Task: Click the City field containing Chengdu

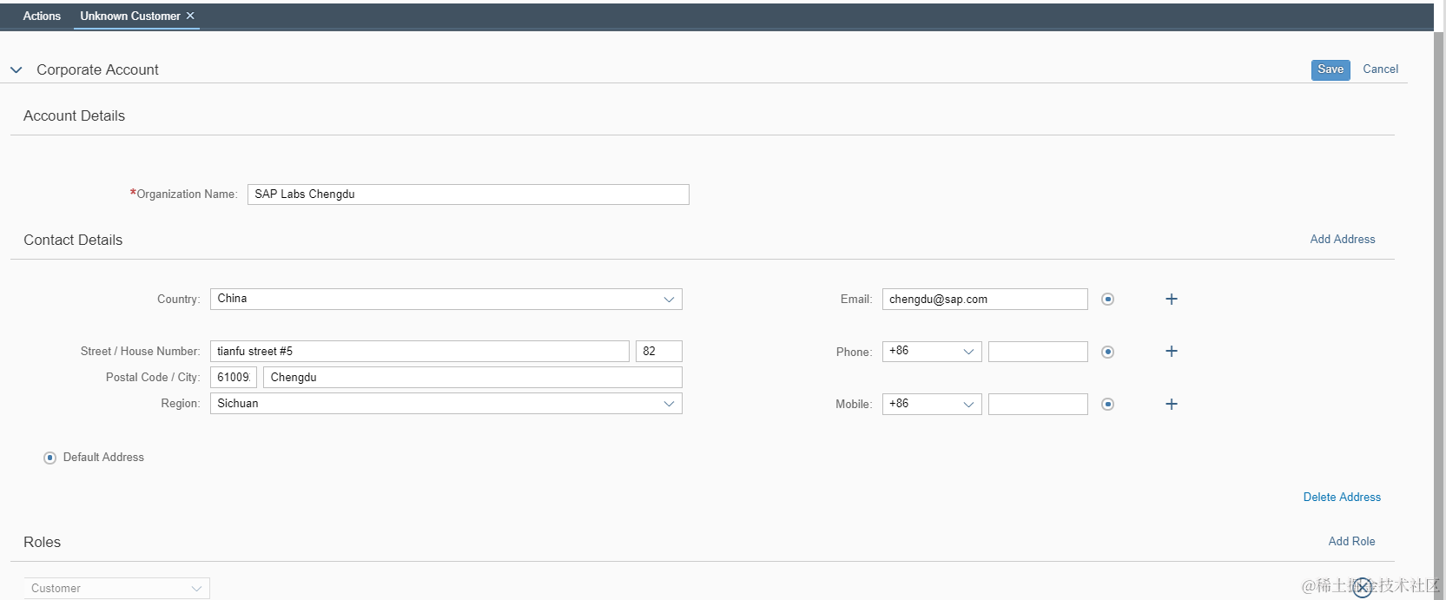Action: [472, 377]
